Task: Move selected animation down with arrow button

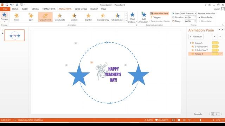Action: coord(220,37)
